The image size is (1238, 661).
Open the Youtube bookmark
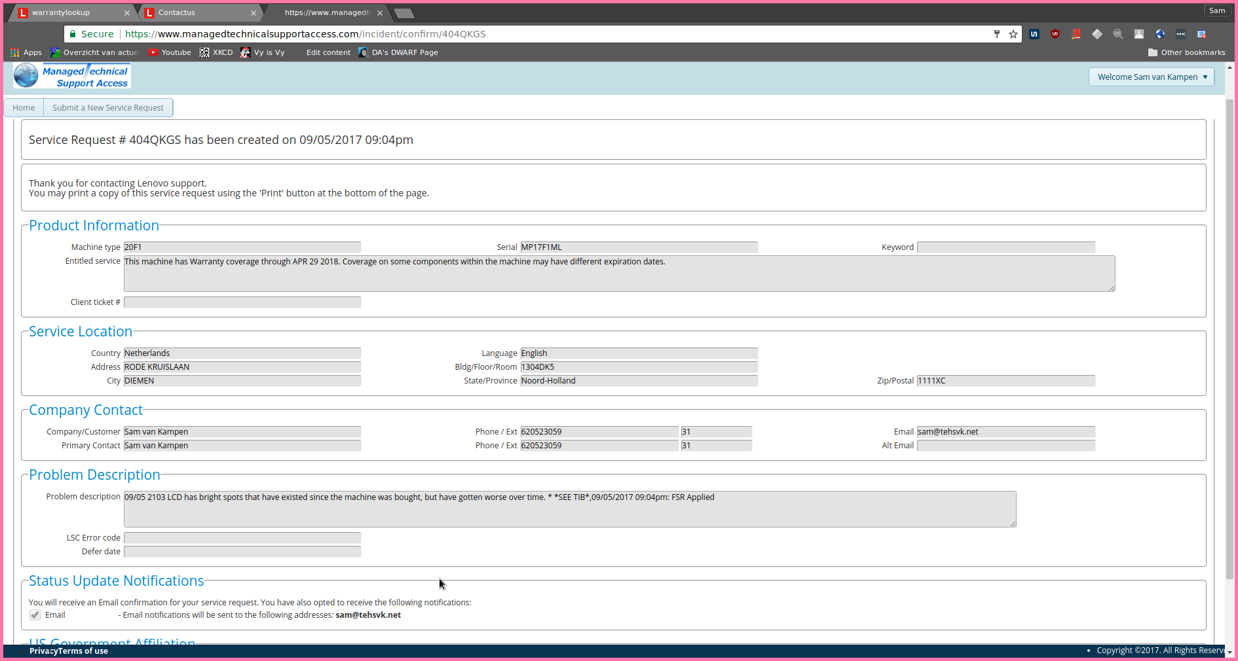(170, 52)
